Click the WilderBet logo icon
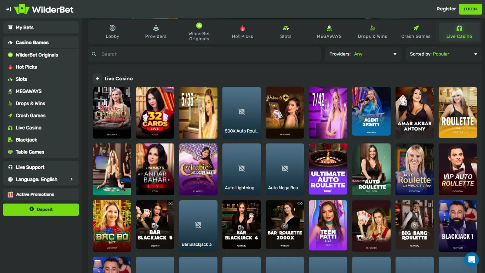This screenshot has width=485, height=273. coord(22,9)
